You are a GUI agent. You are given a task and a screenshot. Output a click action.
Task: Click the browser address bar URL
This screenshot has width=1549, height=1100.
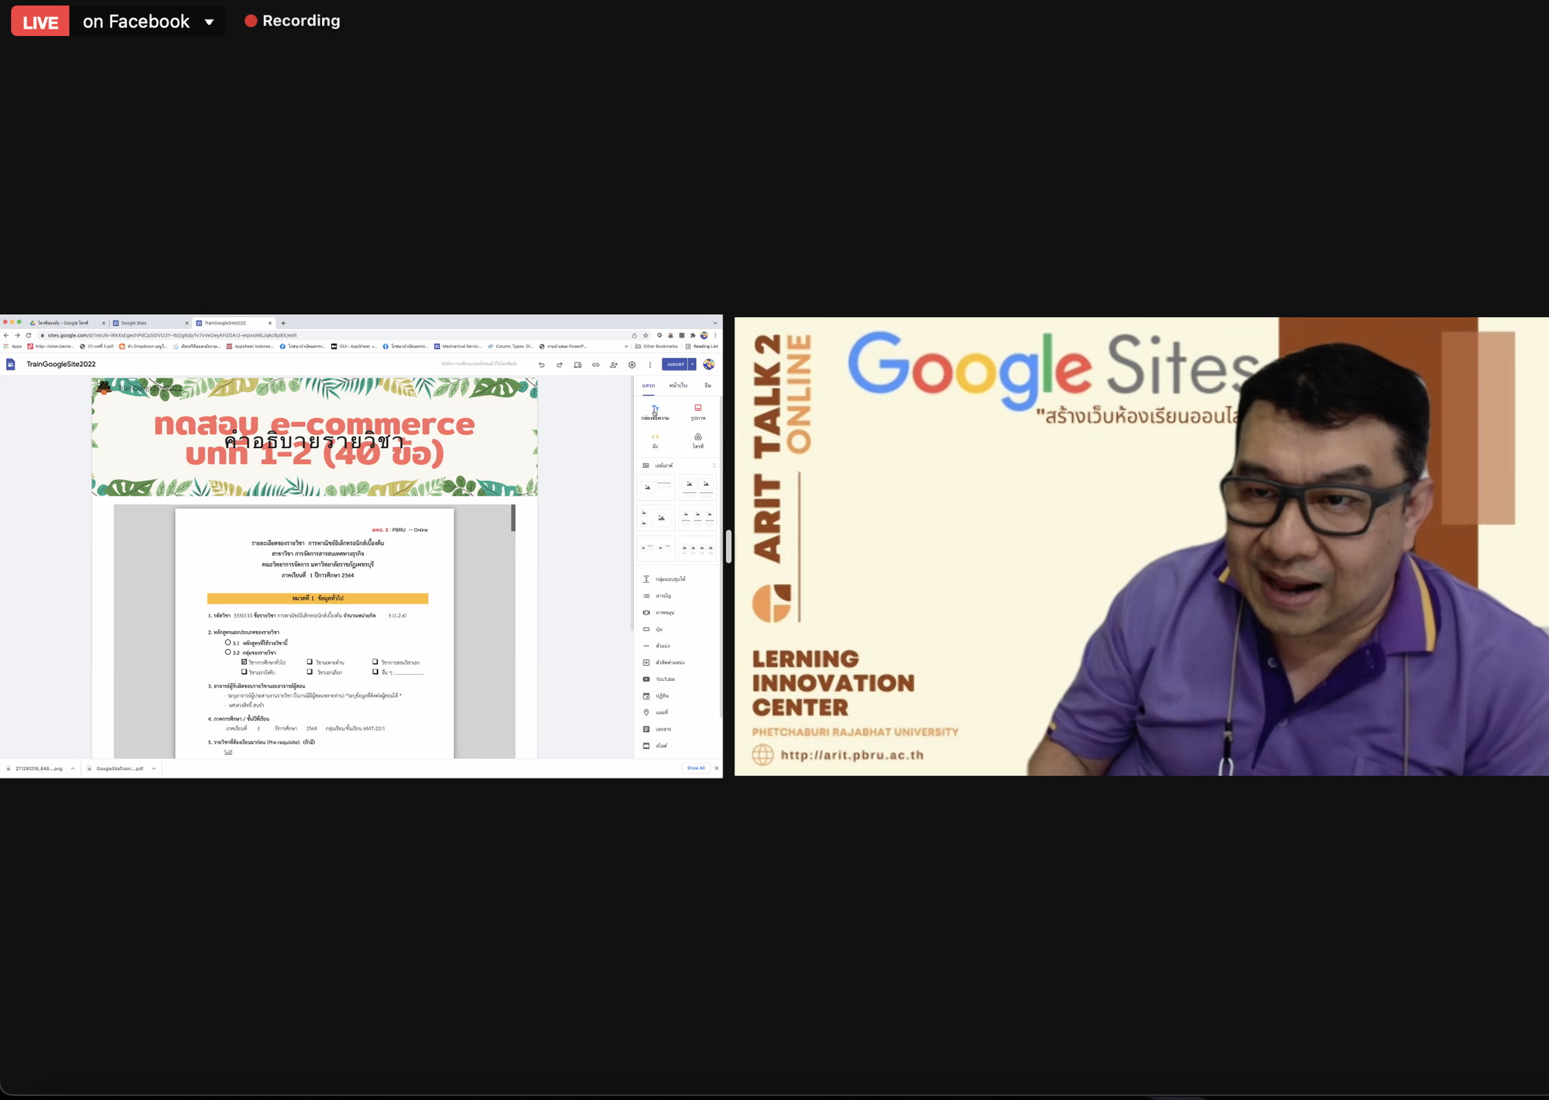(172, 335)
